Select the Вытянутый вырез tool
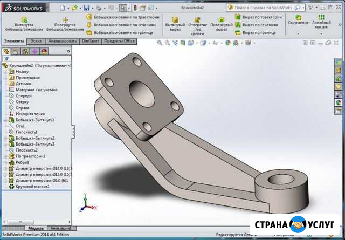Image resolution: width=345 pixels, height=240 pixels. (175, 24)
